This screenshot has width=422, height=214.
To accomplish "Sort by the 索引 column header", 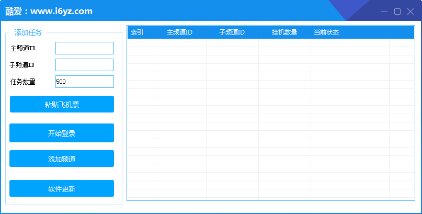I will [137, 32].
